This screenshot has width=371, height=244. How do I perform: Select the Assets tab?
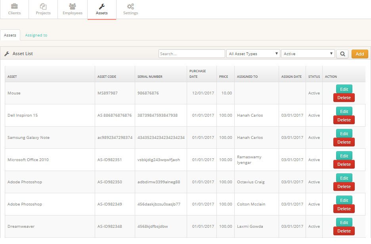[x=10, y=35]
